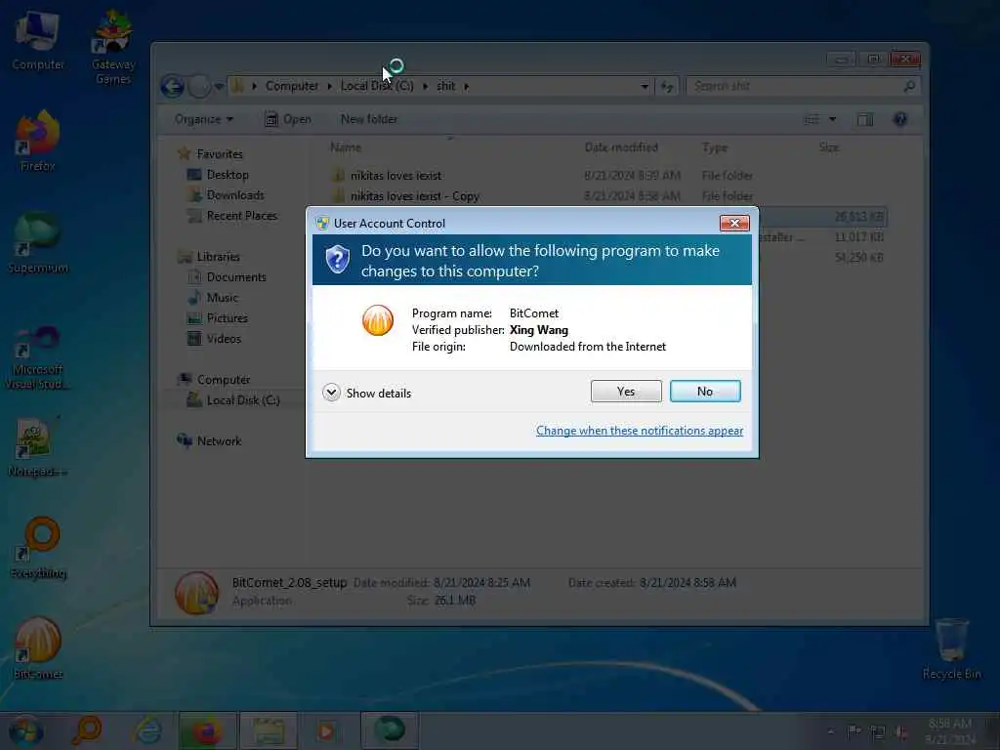Click Open in Explorer toolbar

coord(288,119)
